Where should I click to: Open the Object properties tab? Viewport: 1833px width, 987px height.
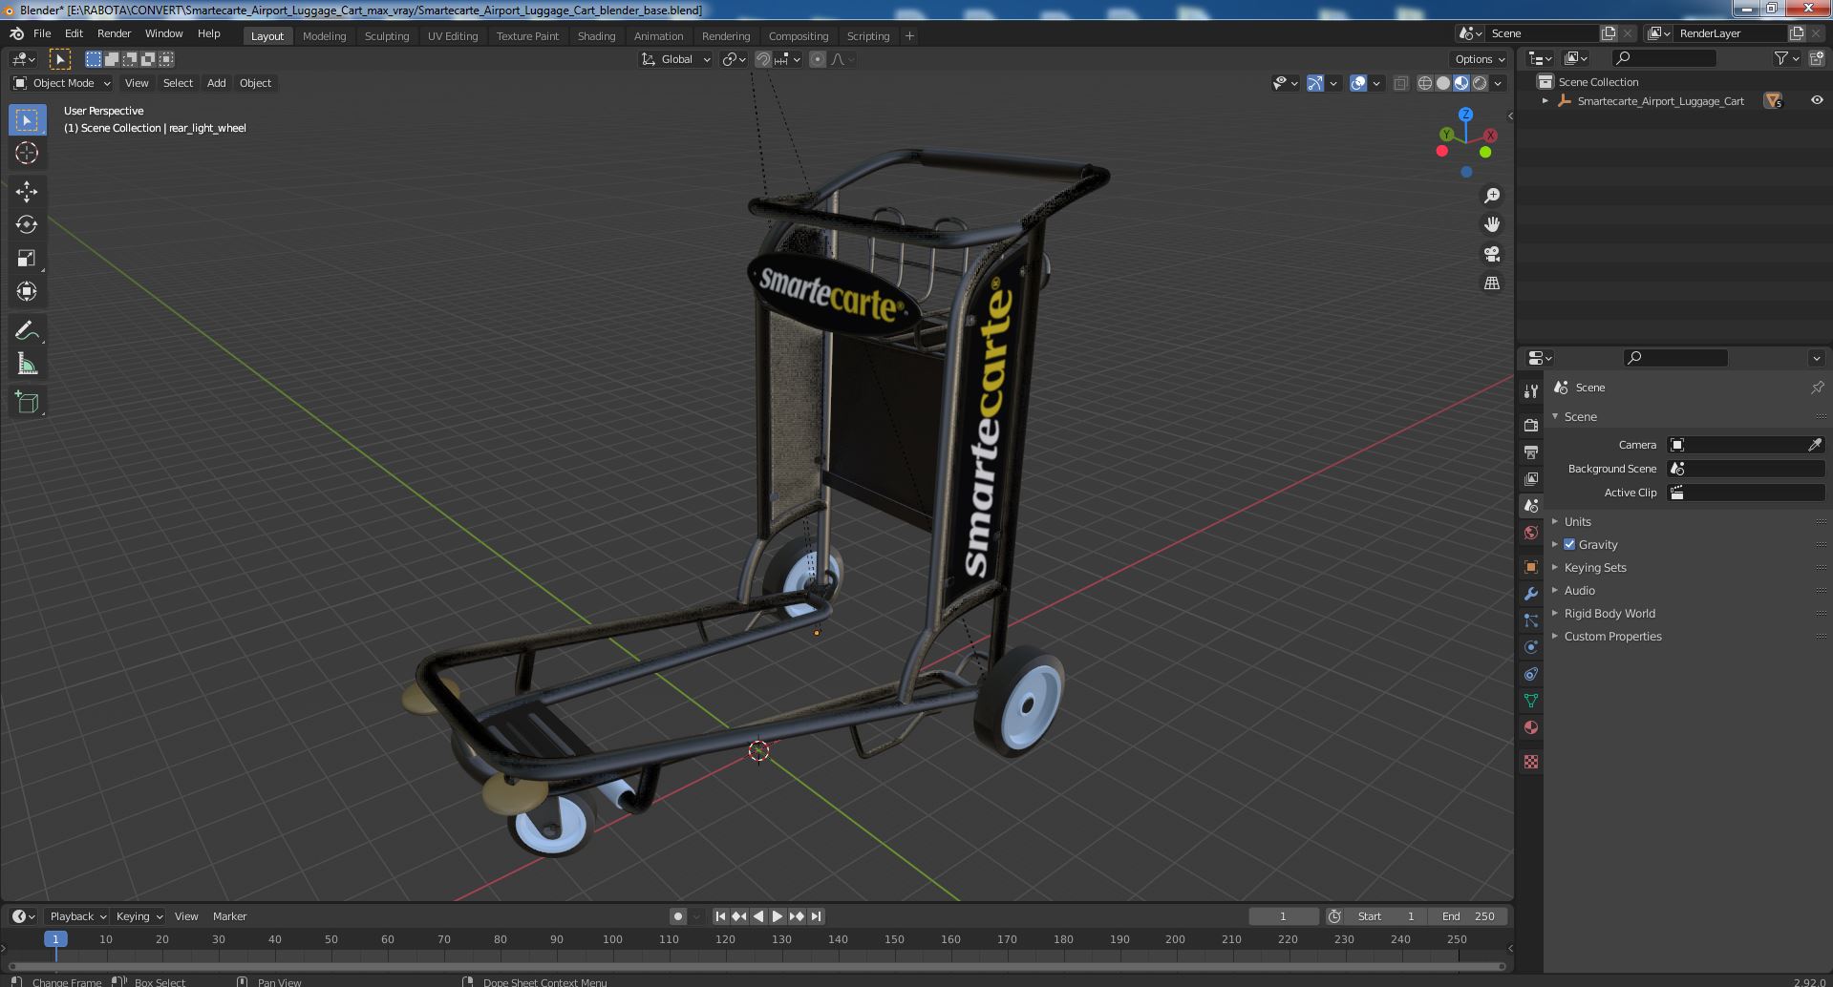coord(1531,567)
